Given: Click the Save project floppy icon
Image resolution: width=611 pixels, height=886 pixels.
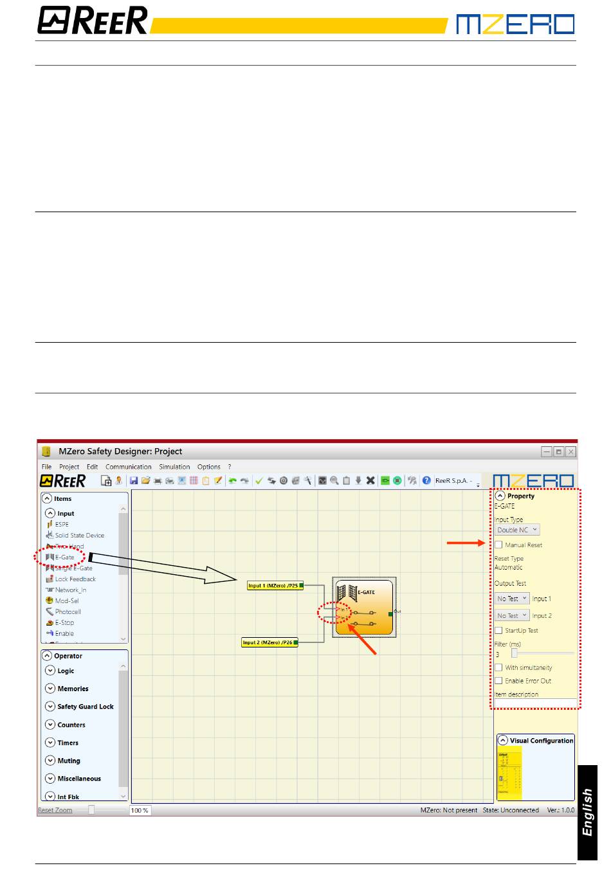Looking at the screenshot, I should (134, 480).
